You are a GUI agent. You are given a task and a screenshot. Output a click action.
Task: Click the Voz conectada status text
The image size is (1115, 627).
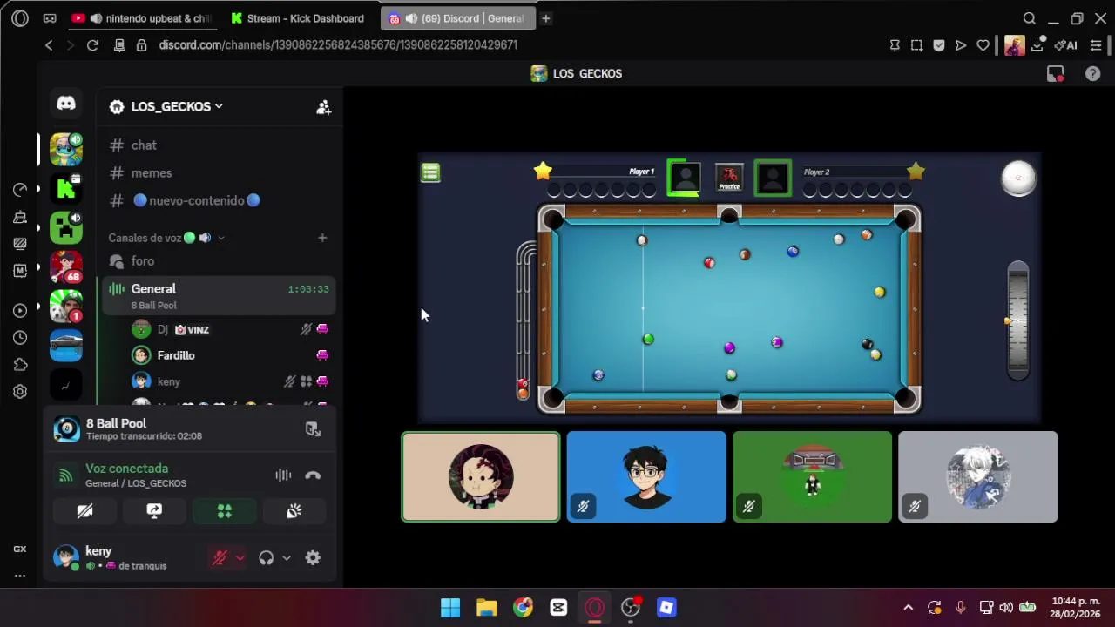coord(126,469)
